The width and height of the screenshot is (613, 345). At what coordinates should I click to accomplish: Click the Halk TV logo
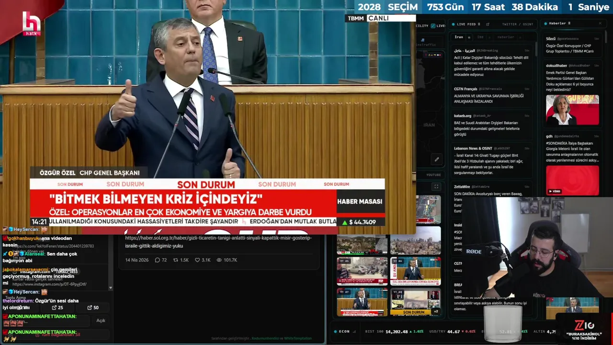pos(31,23)
